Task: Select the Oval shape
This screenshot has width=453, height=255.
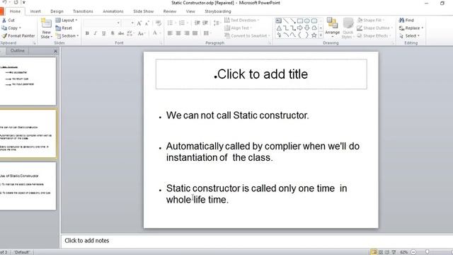Action: (x=306, y=21)
